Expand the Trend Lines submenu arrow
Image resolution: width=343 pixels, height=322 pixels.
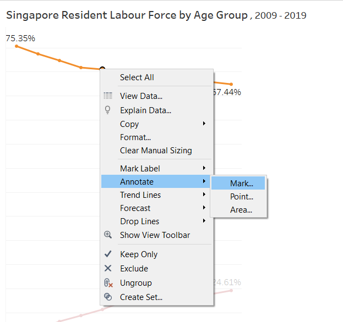pos(204,195)
